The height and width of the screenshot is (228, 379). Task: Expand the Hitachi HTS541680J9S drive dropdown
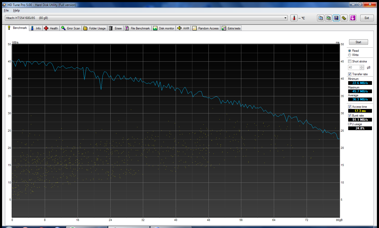click(286, 18)
